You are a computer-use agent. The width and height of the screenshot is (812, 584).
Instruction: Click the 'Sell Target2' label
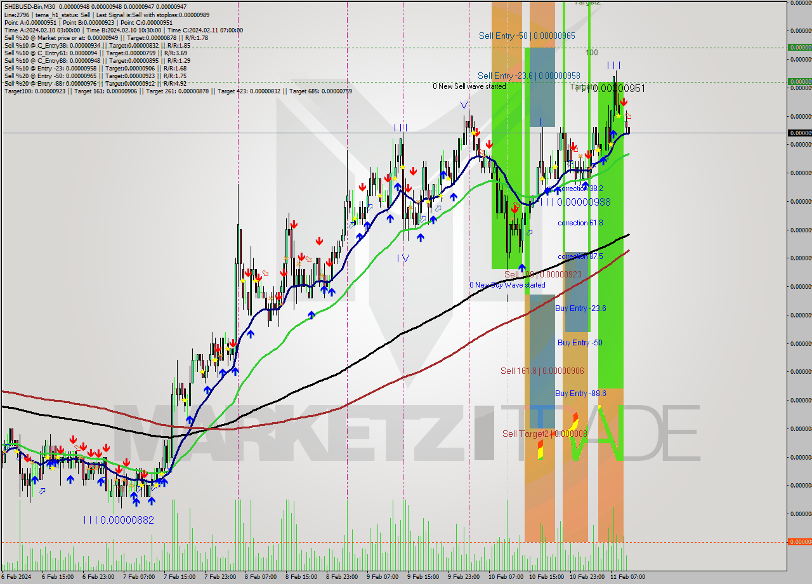tap(544, 434)
